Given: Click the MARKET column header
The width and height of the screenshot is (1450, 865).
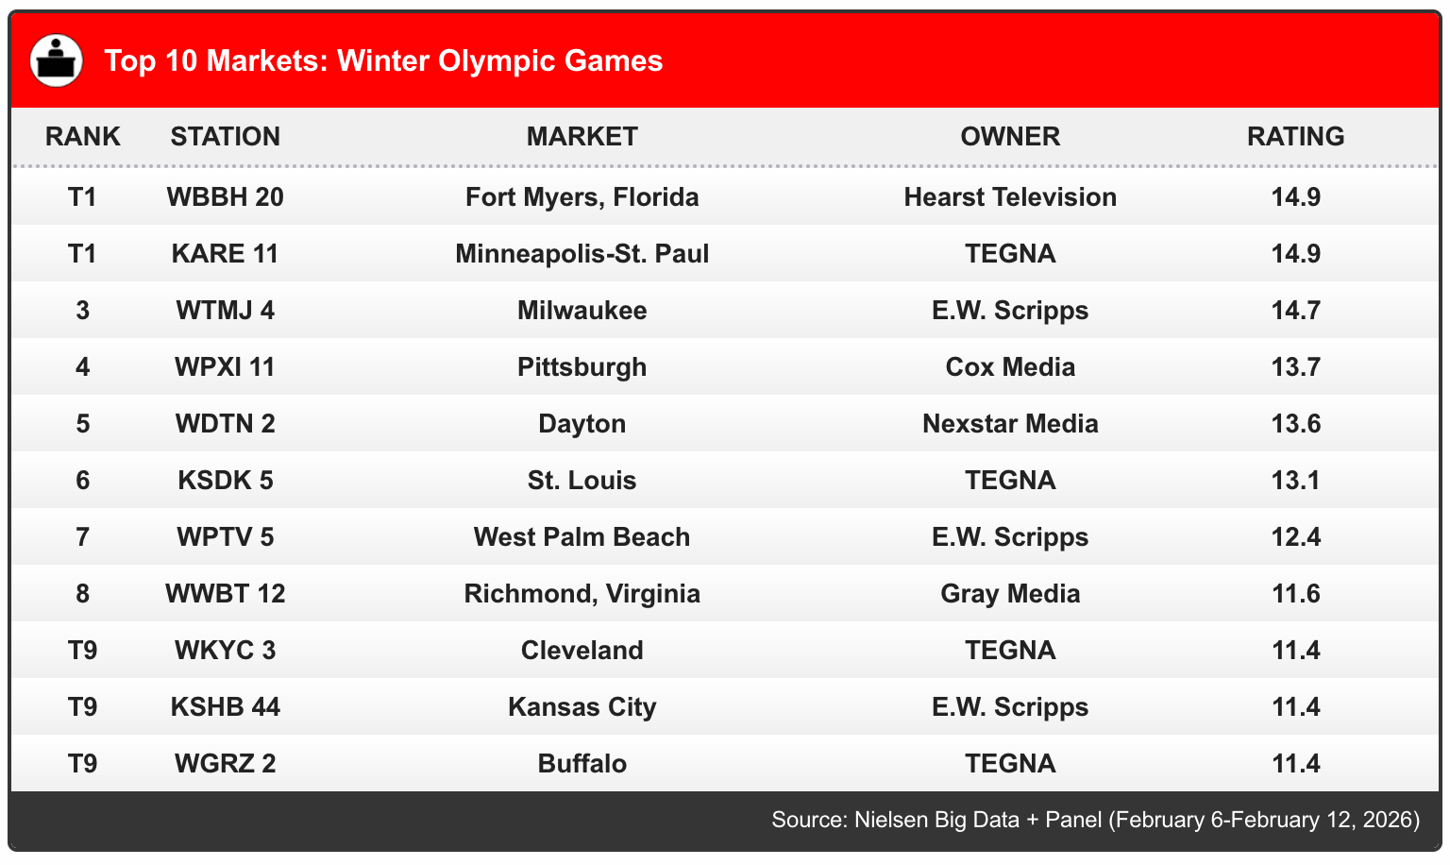Looking at the screenshot, I should 582,136.
